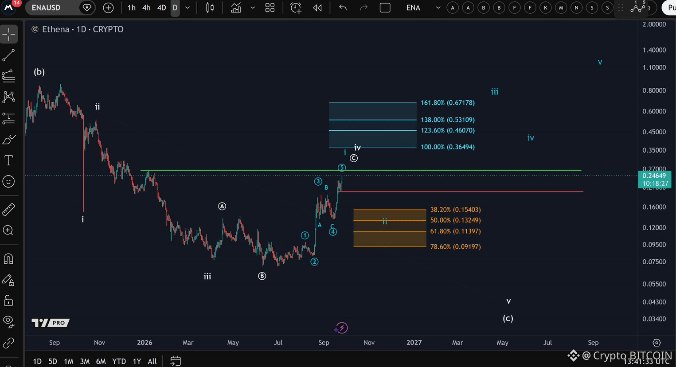Create an alert with the alarm icon

[x=296, y=8]
